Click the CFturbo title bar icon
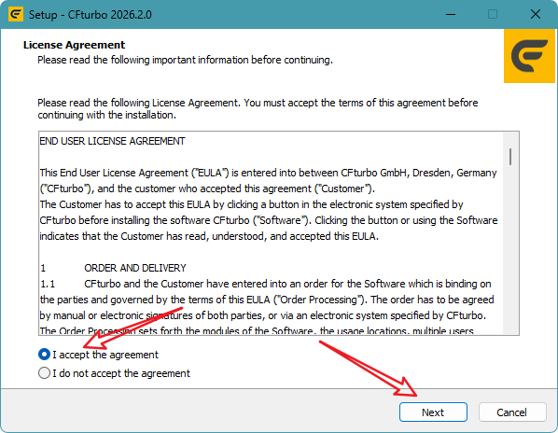 (16, 15)
